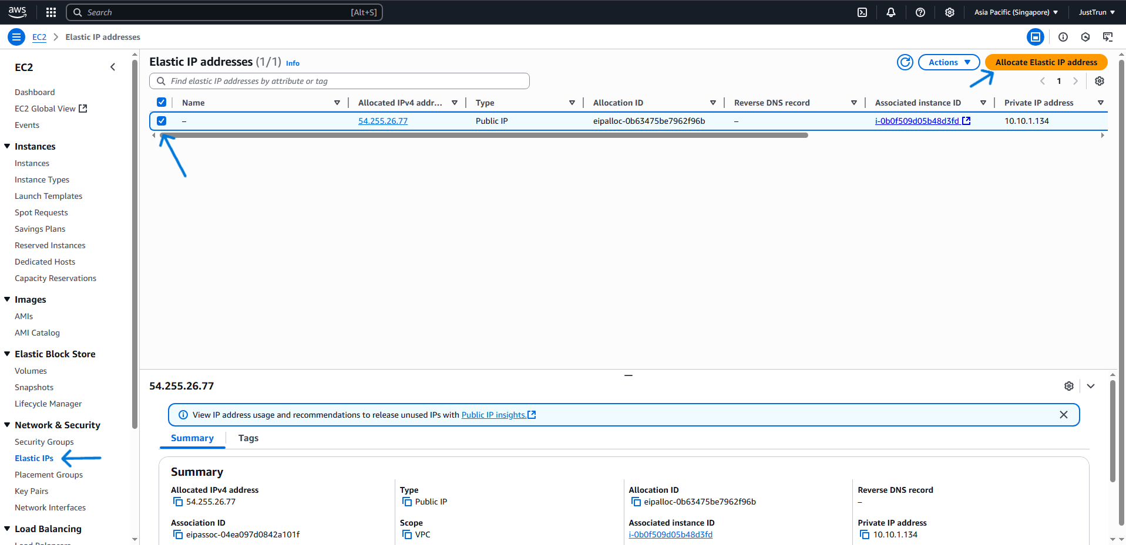This screenshot has width=1126, height=545.
Task: Open Security Groups in sidebar
Action: (x=44, y=442)
